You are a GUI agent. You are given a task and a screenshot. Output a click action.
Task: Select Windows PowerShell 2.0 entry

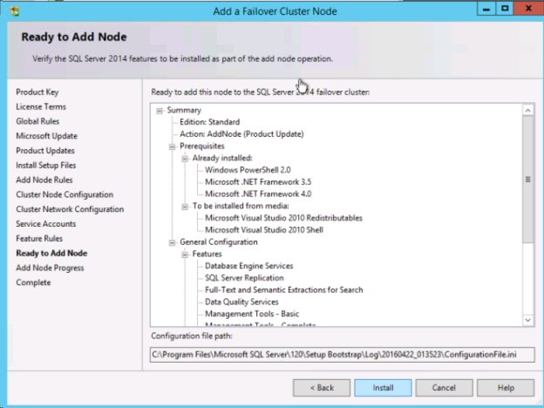click(248, 170)
